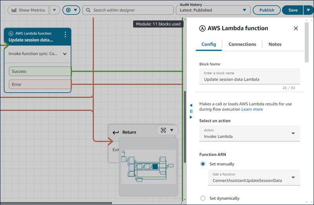Switch to the Notes tab
314x205 pixels.
point(275,44)
